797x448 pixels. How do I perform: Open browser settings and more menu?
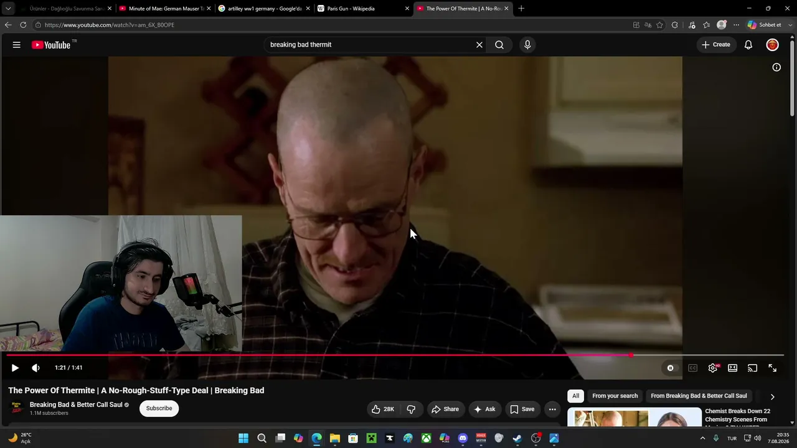[736, 25]
